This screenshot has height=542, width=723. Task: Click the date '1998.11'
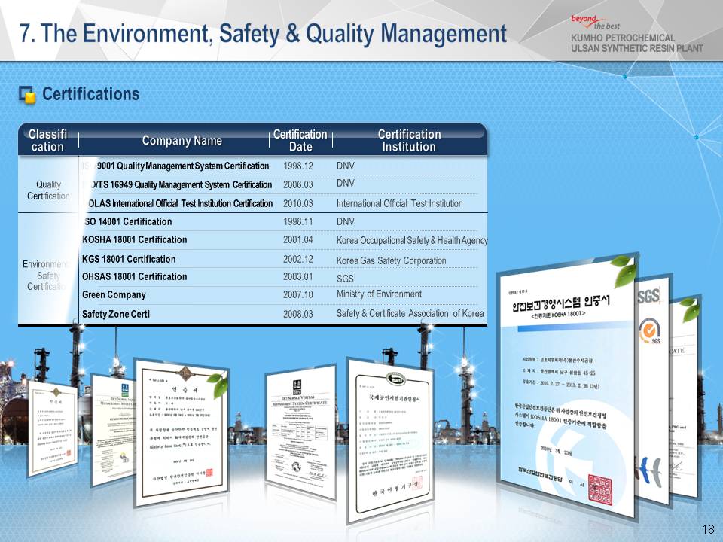tap(298, 221)
